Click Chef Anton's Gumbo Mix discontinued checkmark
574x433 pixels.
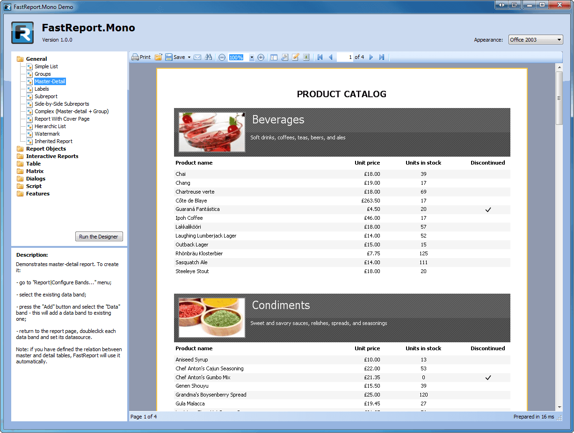(488, 377)
